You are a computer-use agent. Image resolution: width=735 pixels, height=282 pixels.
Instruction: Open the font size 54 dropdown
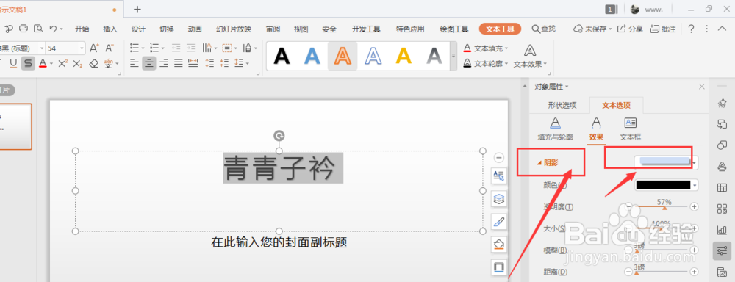pyautogui.click(x=82, y=48)
